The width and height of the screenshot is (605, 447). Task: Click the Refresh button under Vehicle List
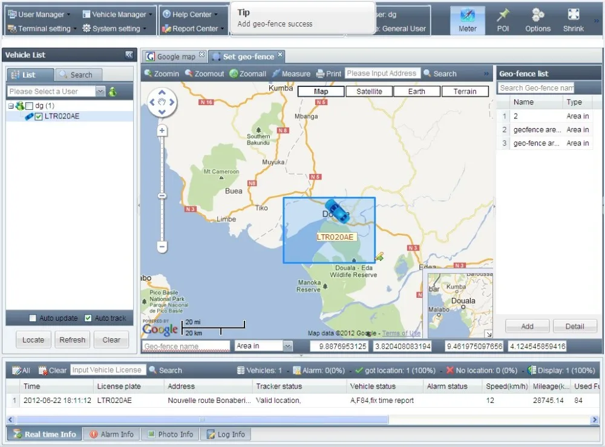(72, 339)
